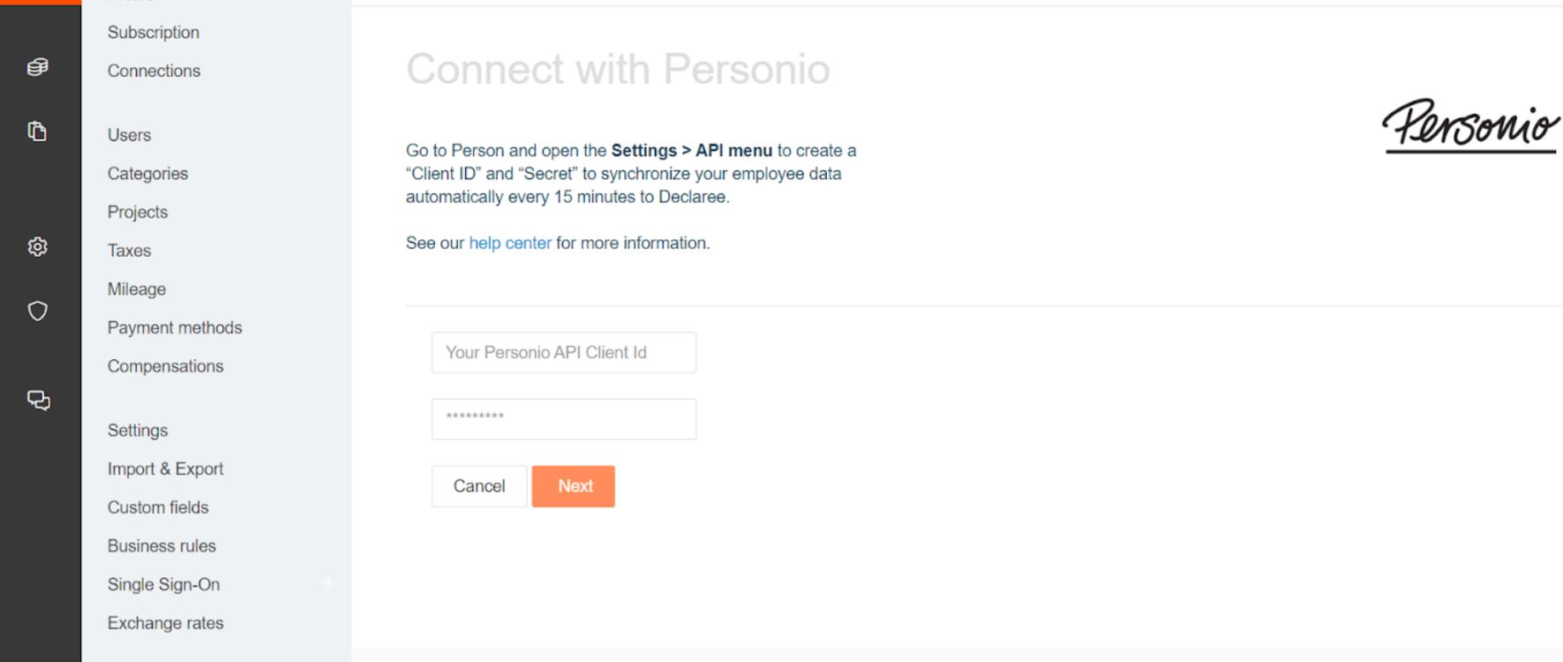Open Import & Export settings

(x=165, y=469)
